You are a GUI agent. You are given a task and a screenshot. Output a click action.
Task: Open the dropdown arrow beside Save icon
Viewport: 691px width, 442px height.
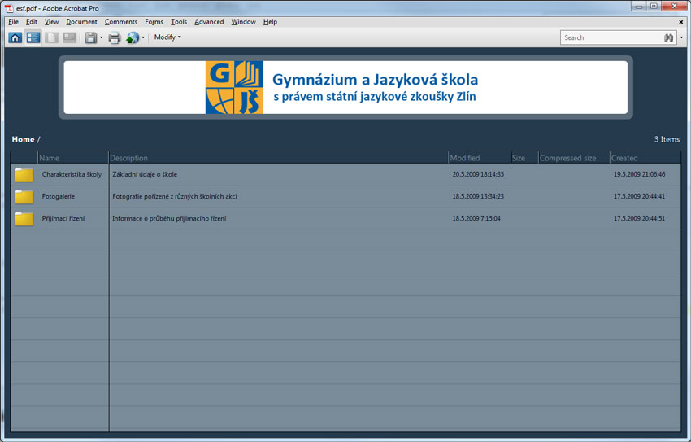coord(102,37)
